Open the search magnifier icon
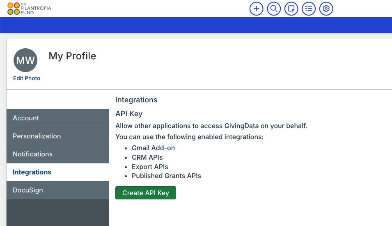Screen dimensions: 392x226 [x=274, y=9]
